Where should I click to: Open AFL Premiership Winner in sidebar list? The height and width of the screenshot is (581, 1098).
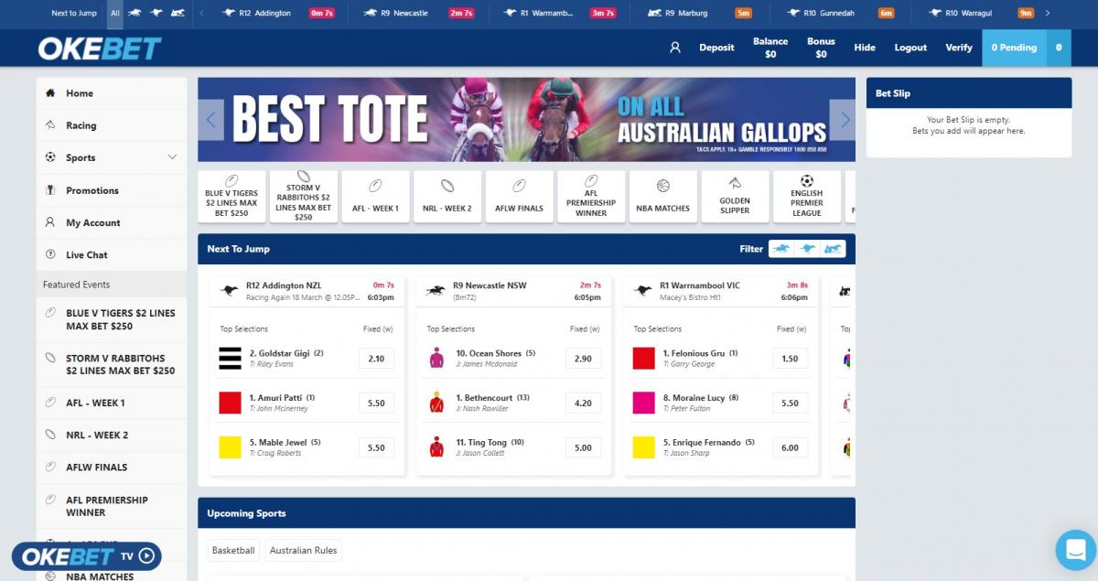(112, 506)
